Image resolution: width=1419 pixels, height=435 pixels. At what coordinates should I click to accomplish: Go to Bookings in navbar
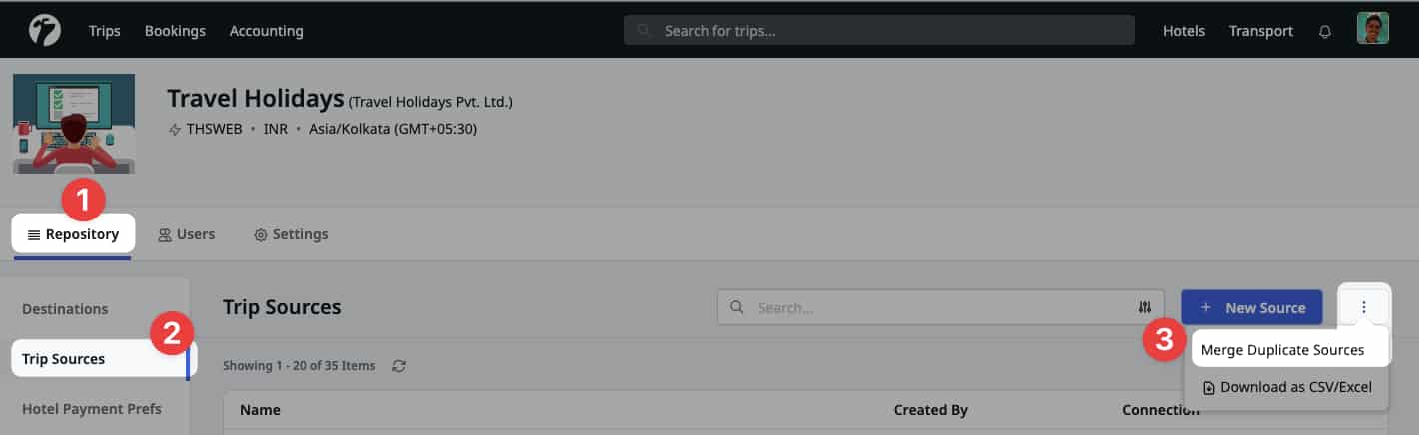(x=175, y=31)
